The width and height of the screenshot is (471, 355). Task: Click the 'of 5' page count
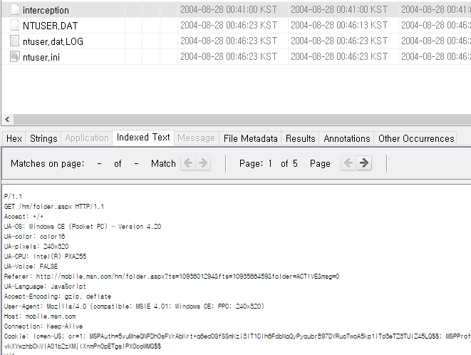pyautogui.click(x=289, y=163)
